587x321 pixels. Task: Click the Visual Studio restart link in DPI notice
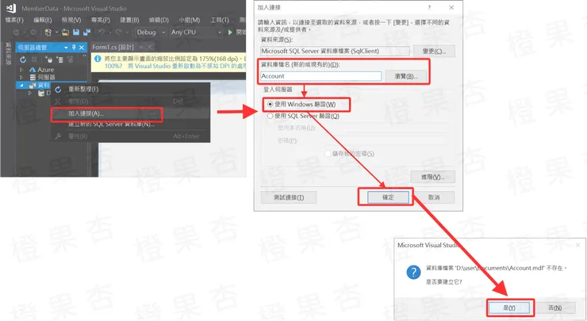186,66
